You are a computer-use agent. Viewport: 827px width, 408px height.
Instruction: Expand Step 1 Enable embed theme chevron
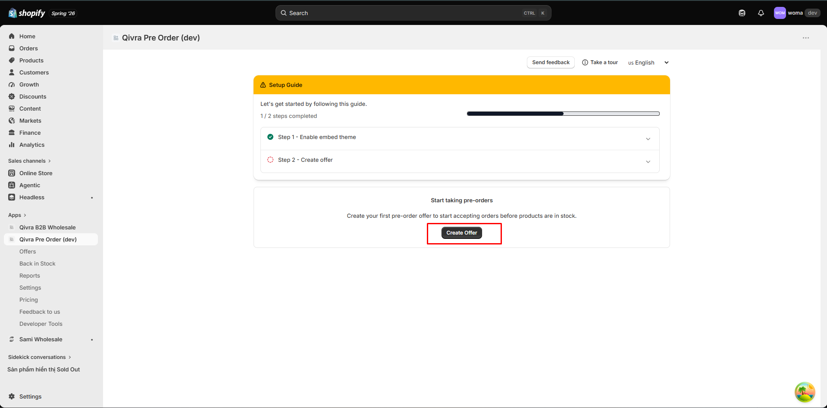coord(648,139)
